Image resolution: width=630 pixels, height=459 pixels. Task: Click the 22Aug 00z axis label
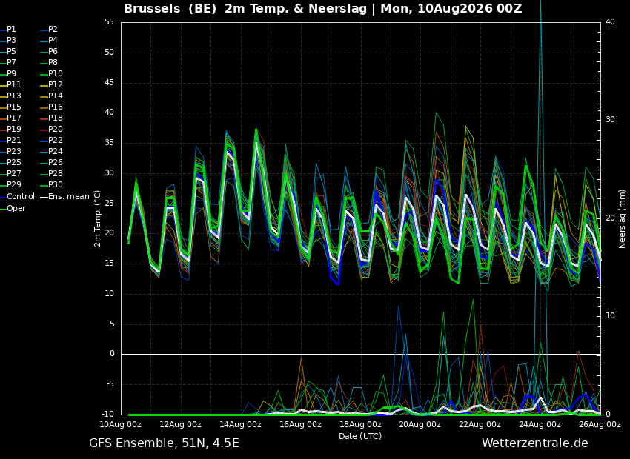[480, 424]
